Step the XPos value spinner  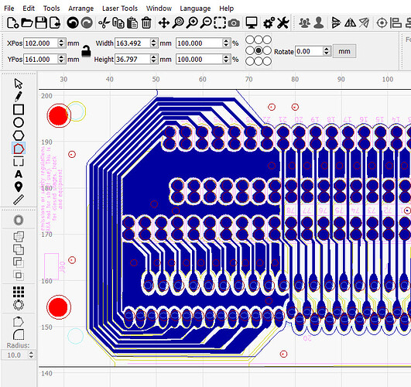click(61, 43)
